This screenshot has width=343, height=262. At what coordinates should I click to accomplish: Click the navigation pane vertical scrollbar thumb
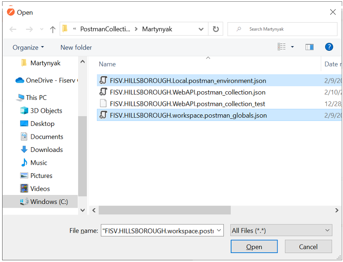(x=82, y=156)
